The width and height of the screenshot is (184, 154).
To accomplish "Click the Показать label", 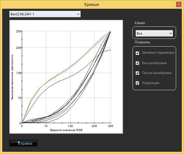I will [142, 42].
